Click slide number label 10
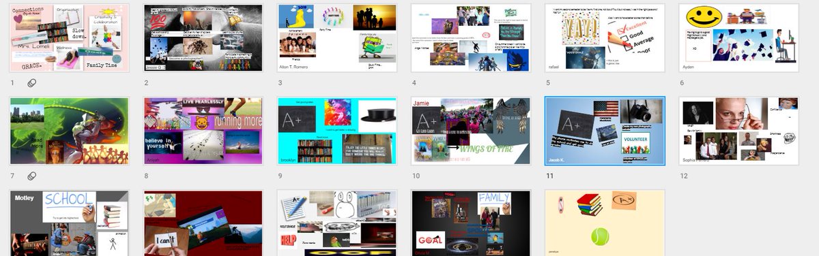Image resolution: width=819 pixels, height=256 pixels. [x=416, y=176]
